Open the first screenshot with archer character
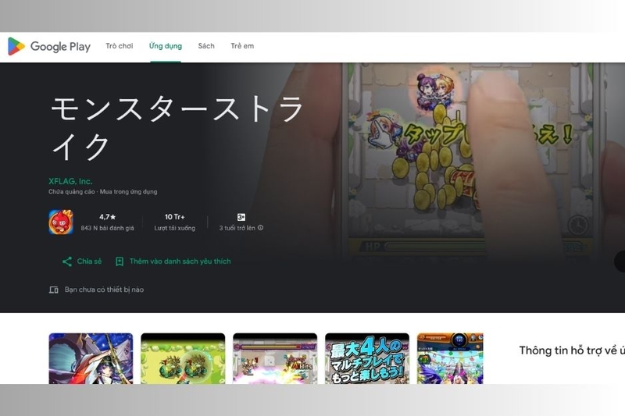Image resolution: width=625 pixels, height=416 pixels. pos(91,358)
